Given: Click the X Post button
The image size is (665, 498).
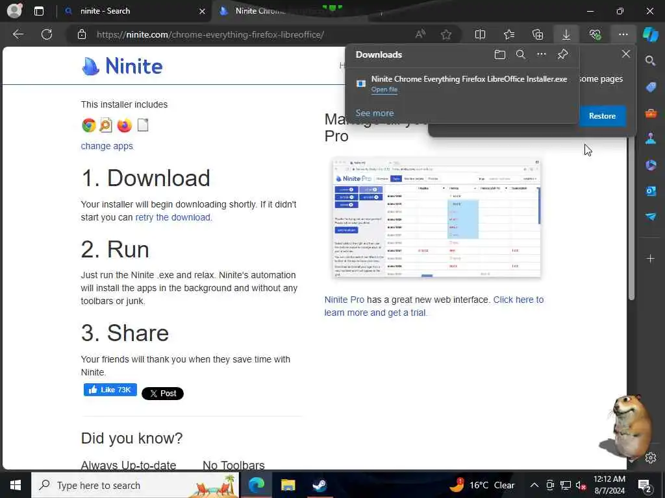Looking at the screenshot, I should [x=162, y=394].
